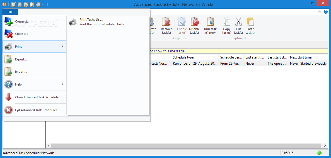Viewport: 331px width, 158px height.
Task: Expand the Print submenu arrow
Action: tap(63, 47)
